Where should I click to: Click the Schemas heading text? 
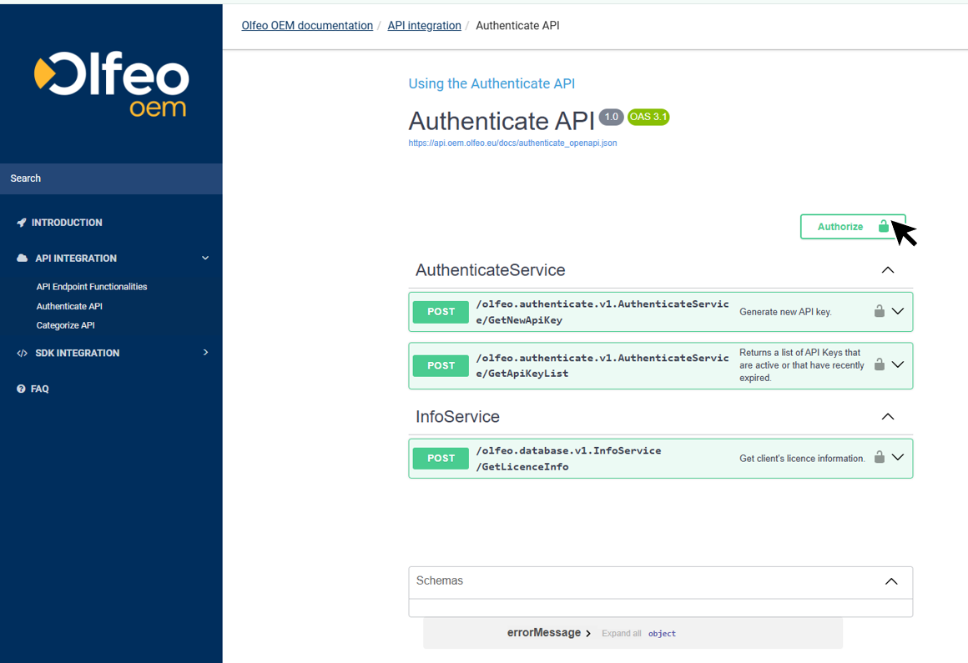[440, 581]
